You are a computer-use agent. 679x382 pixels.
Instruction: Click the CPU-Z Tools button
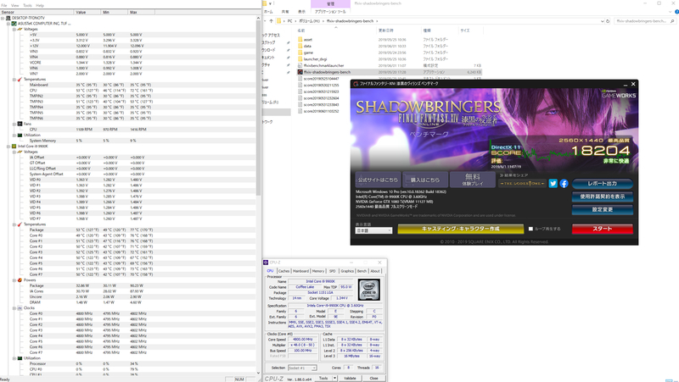[323, 378]
